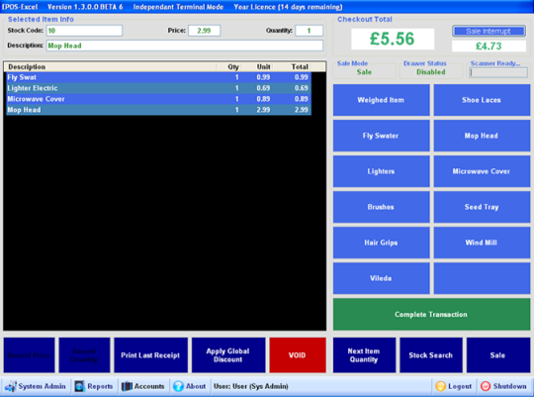Image resolution: width=534 pixels, height=397 pixels.
Task: Click the Price field showing 2.99
Action: pyautogui.click(x=205, y=31)
